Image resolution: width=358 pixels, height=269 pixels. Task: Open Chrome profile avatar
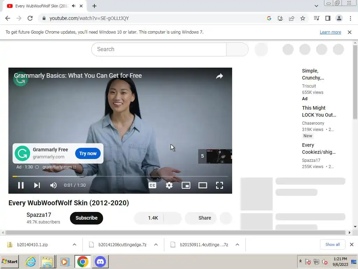339,18
